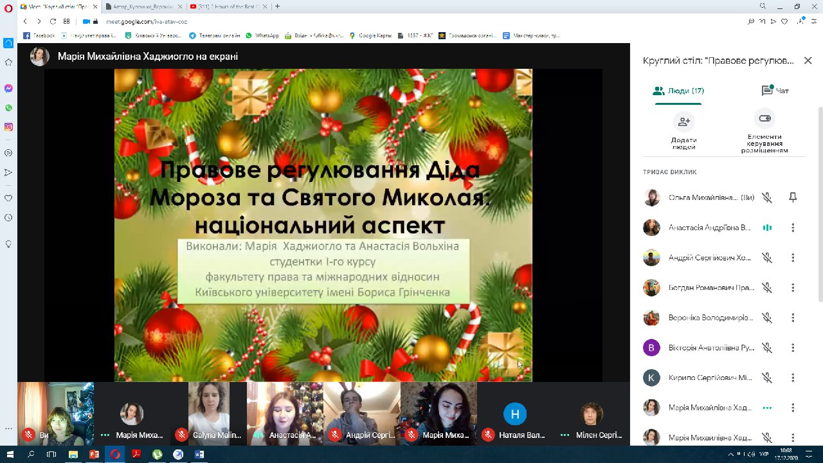This screenshot has height=463, width=823.
Task: Open PowerPoint from the Windows taskbar
Action: (x=94, y=454)
